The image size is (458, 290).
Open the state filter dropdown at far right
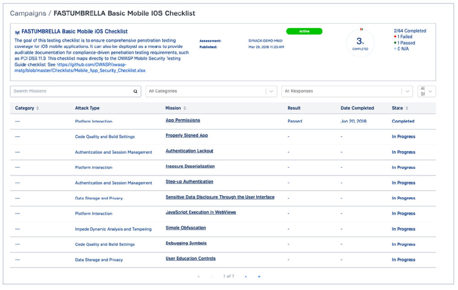click(426, 91)
